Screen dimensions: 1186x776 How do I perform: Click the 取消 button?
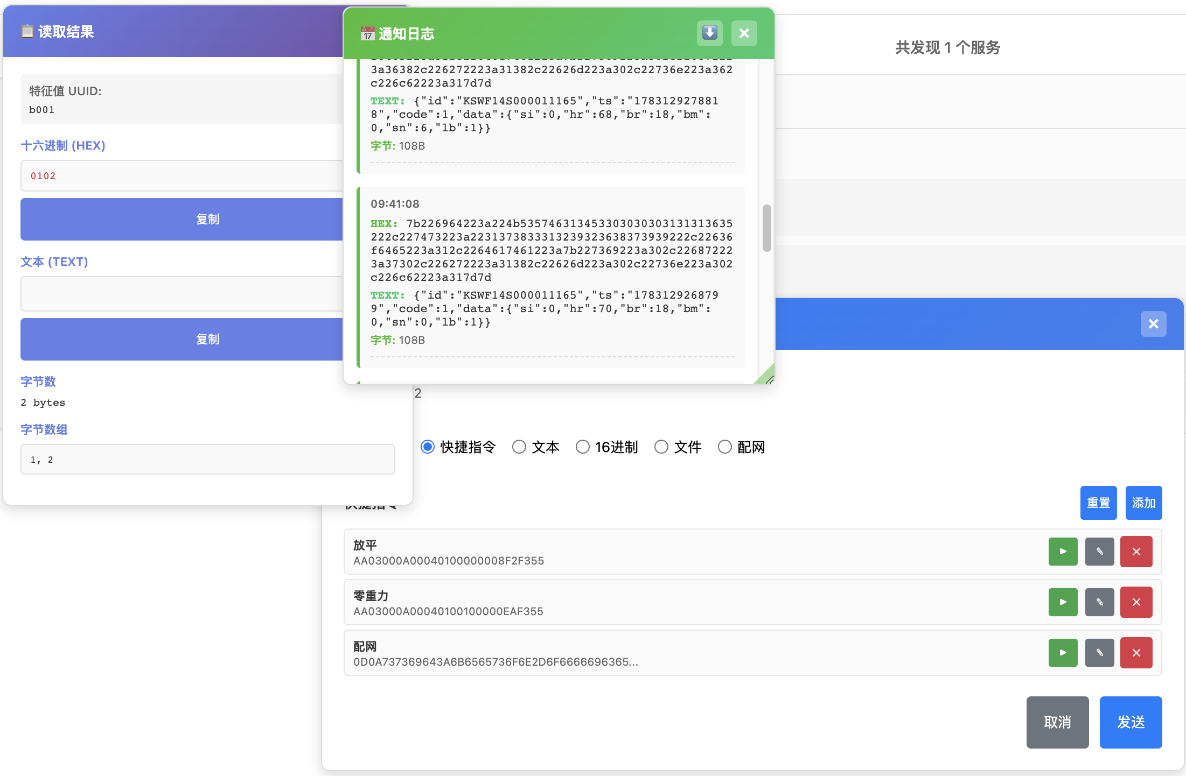point(1057,722)
